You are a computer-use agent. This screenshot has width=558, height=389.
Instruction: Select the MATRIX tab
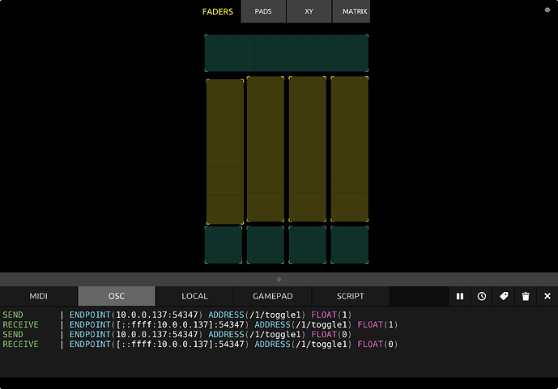click(354, 11)
